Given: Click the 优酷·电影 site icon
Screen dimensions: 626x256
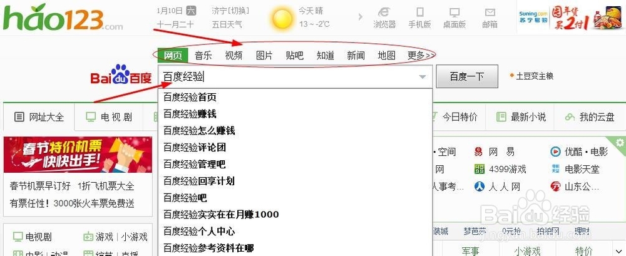Looking at the screenshot, I should 555,151.
